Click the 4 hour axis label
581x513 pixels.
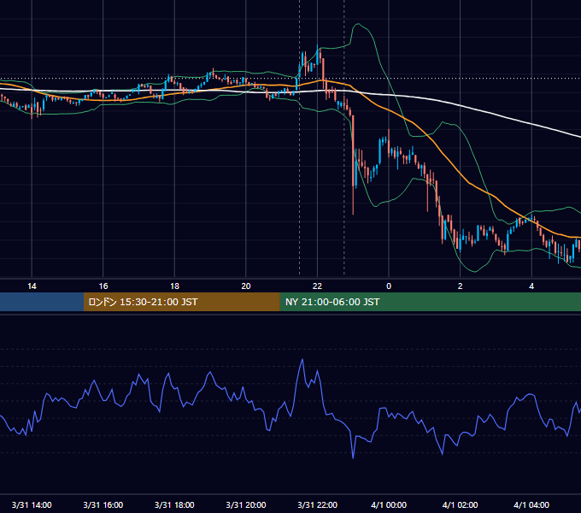[x=531, y=286]
